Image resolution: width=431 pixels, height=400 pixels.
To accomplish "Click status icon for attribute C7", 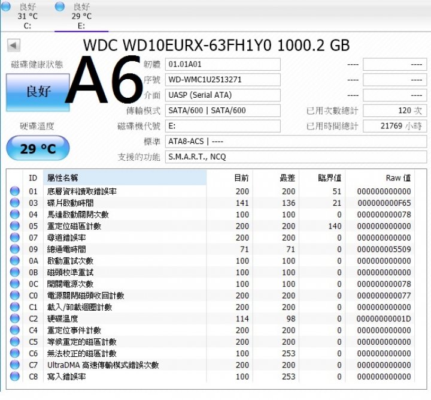I will pyautogui.click(x=15, y=365).
